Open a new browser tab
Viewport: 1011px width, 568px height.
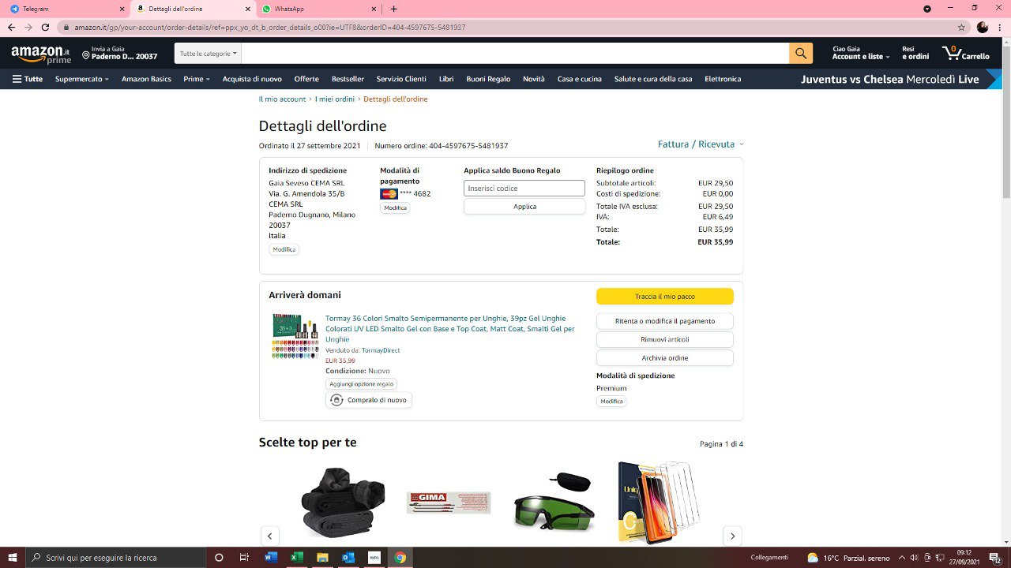(x=394, y=9)
